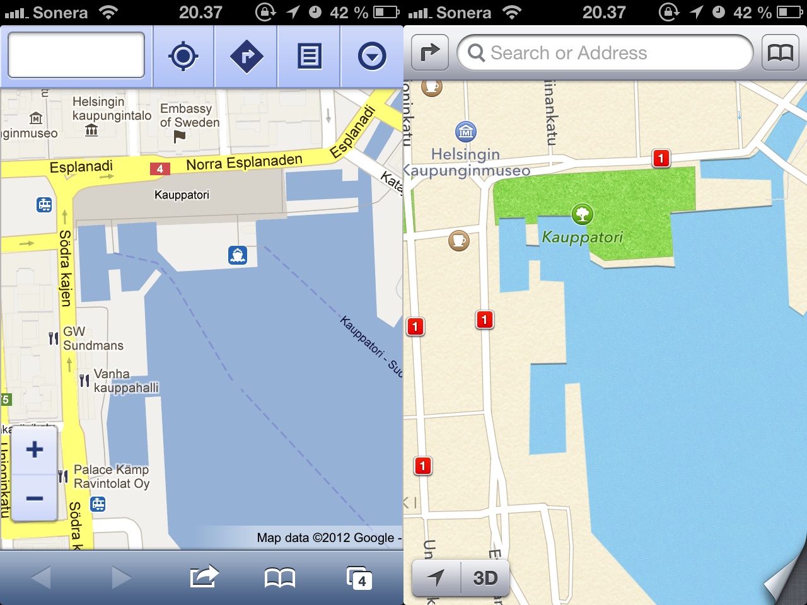Toggle location tracking arrow in Apple Maps
Image resolution: width=807 pixels, height=605 pixels.
pos(436,577)
